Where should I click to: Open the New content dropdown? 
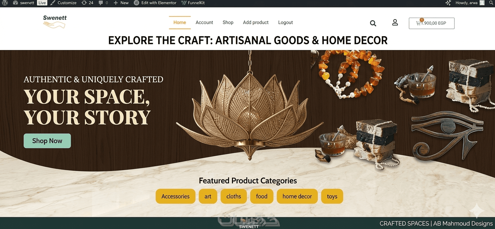[121, 3]
